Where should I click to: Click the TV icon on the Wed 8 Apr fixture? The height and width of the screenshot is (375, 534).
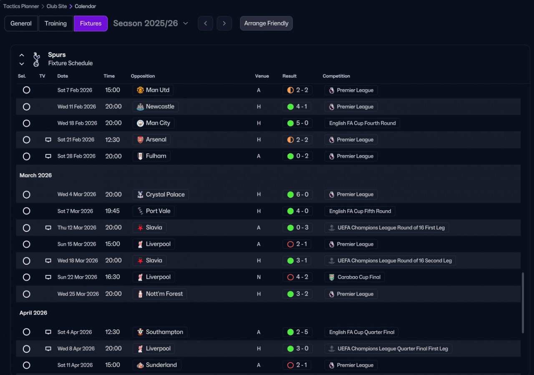[x=48, y=349]
